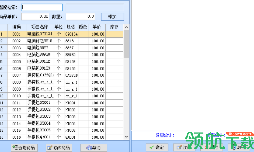The width and height of the screenshot is (254, 152).
Task: Open 帮助 help button
Action: coord(94,147)
